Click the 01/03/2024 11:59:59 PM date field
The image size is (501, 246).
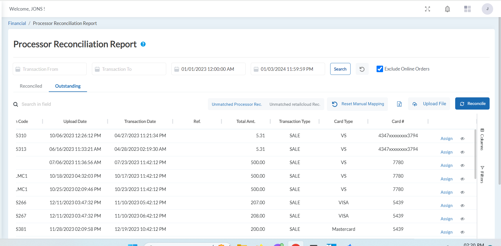[288, 69]
